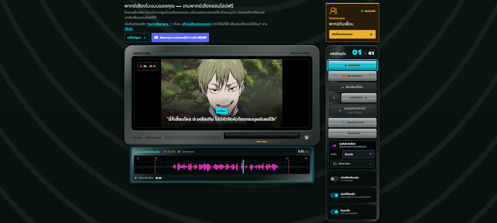Go to previous clip chevron button
Viewport: 497px width, 223px height.
[334, 98]
